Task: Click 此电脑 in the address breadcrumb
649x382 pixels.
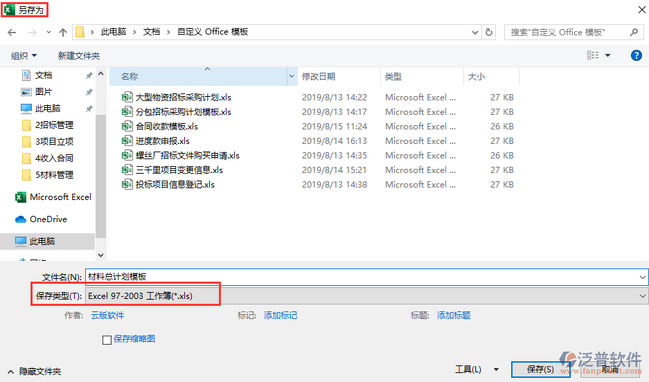Action: coord(114,32)
